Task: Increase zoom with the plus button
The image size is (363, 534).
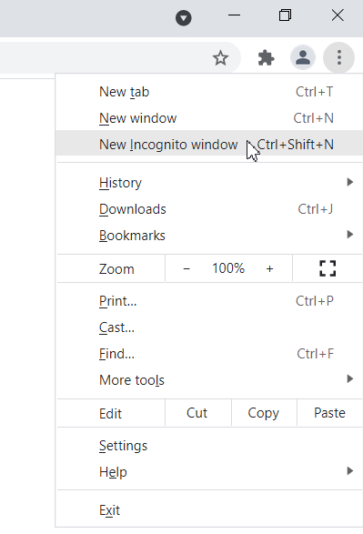Action: (x=269, y=268)
